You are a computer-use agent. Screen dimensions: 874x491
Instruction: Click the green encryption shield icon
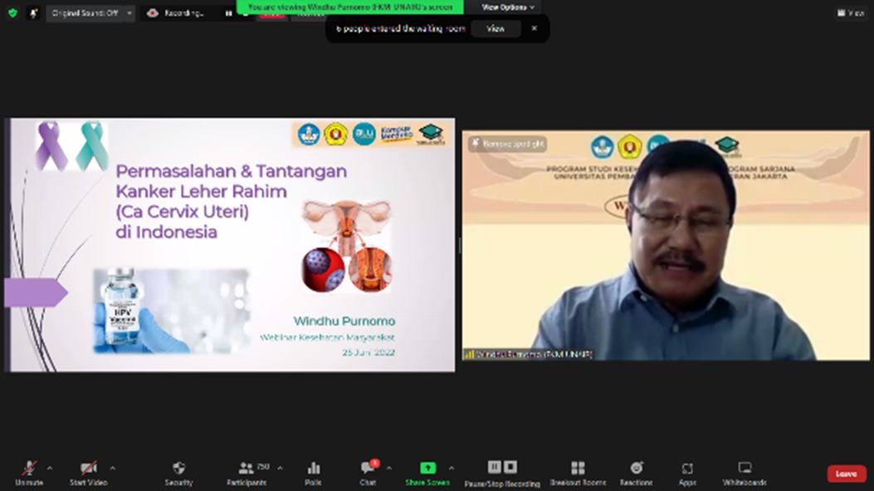pos(12,13)
